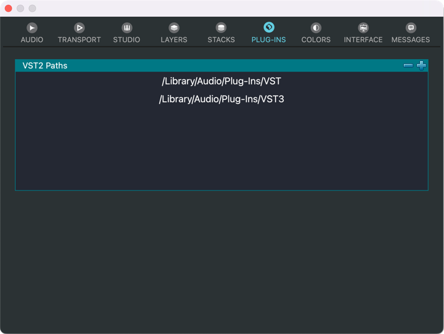The height and width of the screenshot is (334, 444).
Task: Click the Transport play icon
Action: click(x=80, y=28)
